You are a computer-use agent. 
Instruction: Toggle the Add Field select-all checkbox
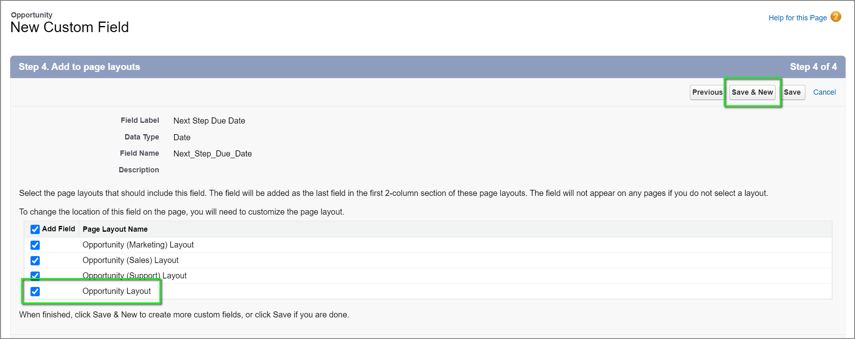tap(35, 229)
